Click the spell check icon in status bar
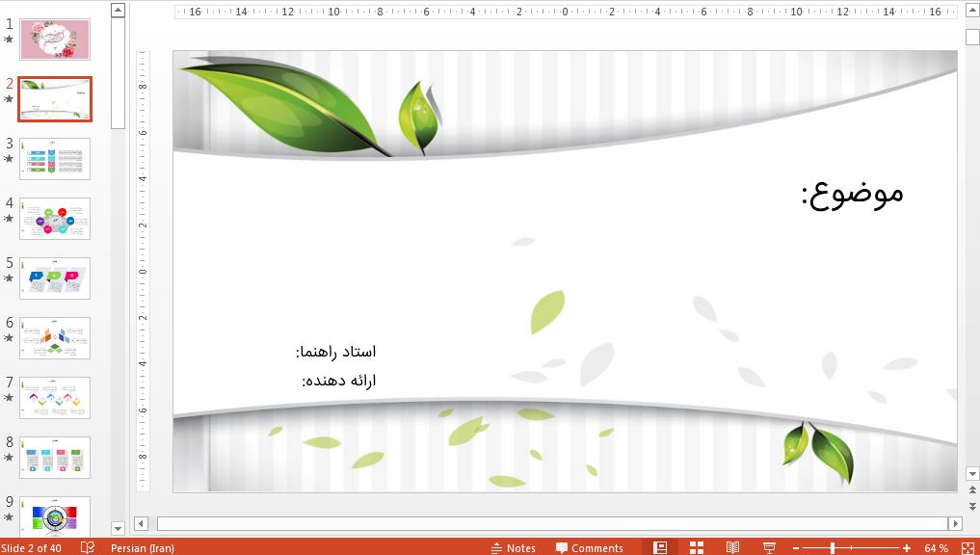The height and width of the screenshot is (555, 980). (88, 547)
